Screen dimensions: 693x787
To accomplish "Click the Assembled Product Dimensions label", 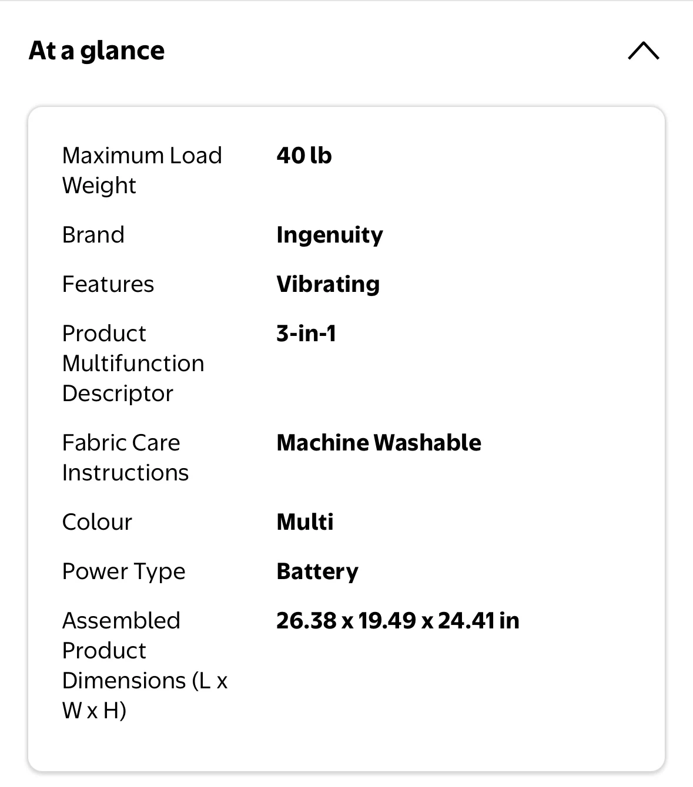I will (145, 665).
